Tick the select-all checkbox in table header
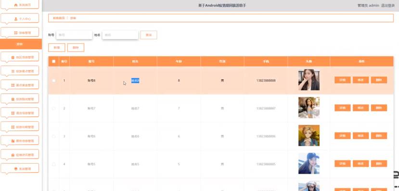Image resolution: width=399 pixels, height=191 pixels. point(54,61)
